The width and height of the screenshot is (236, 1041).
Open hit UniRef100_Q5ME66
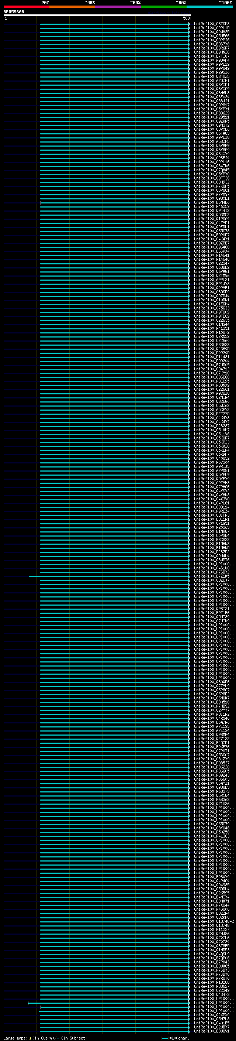[211, 36]
